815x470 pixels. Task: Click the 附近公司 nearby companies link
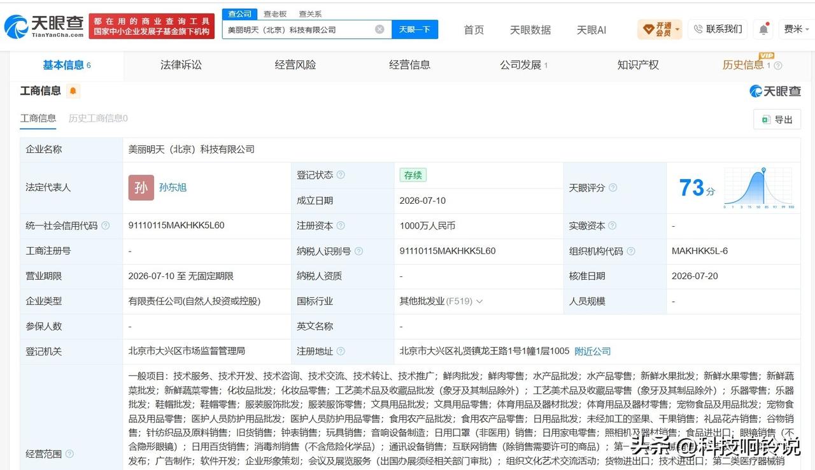tap(592, 352)
